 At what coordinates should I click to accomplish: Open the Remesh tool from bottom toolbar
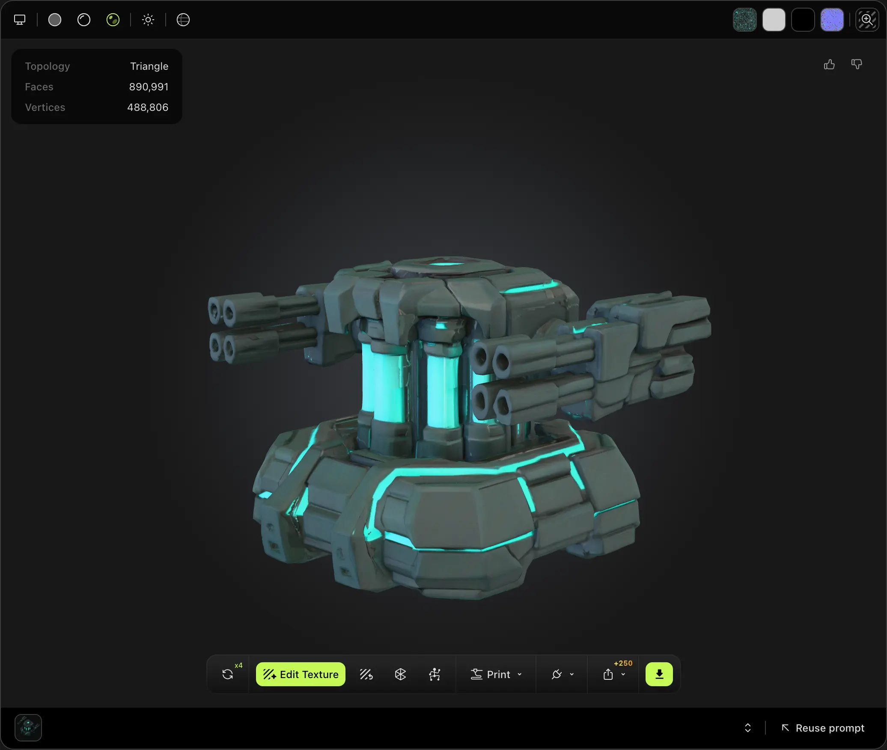400,674
